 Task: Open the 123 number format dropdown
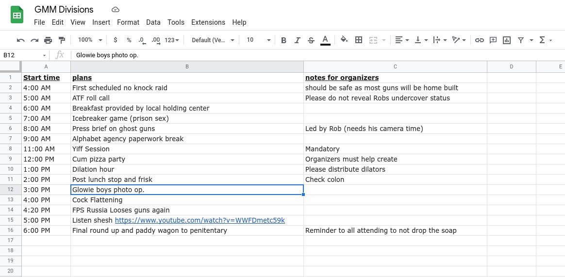pyautogui.click(x=172, y=40)
